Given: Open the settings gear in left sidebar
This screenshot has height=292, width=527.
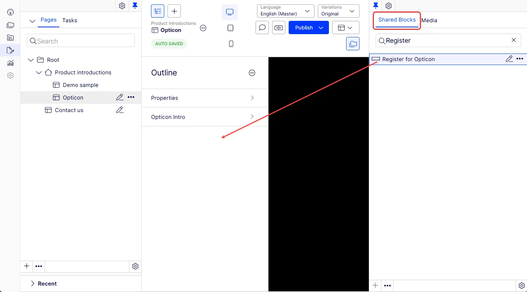Looking at the screenshot, I should pos(10,75).
